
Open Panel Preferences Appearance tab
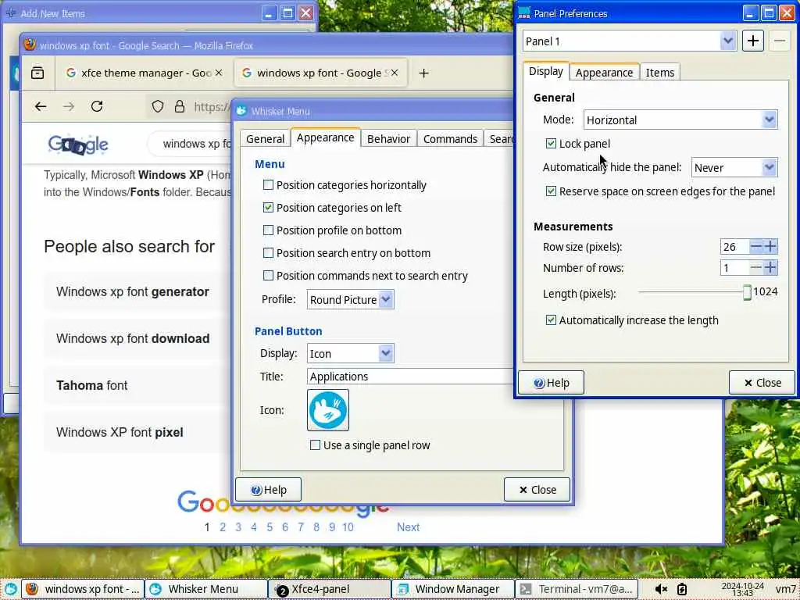[604, 73]
